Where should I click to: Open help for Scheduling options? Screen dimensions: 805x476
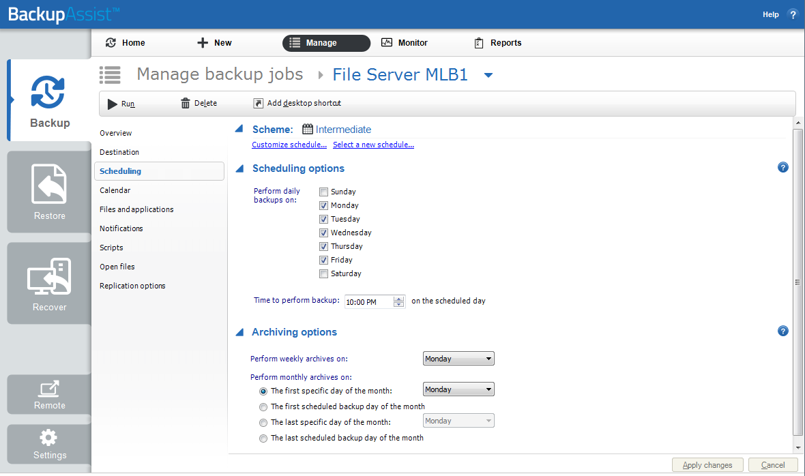click(x=783, y=167)
